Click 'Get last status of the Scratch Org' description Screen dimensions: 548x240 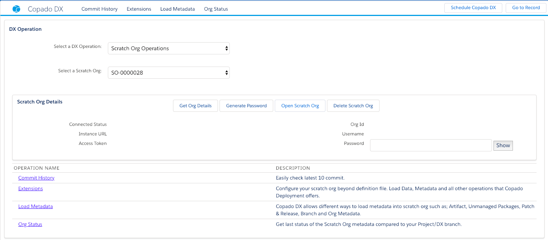point(369,224)
